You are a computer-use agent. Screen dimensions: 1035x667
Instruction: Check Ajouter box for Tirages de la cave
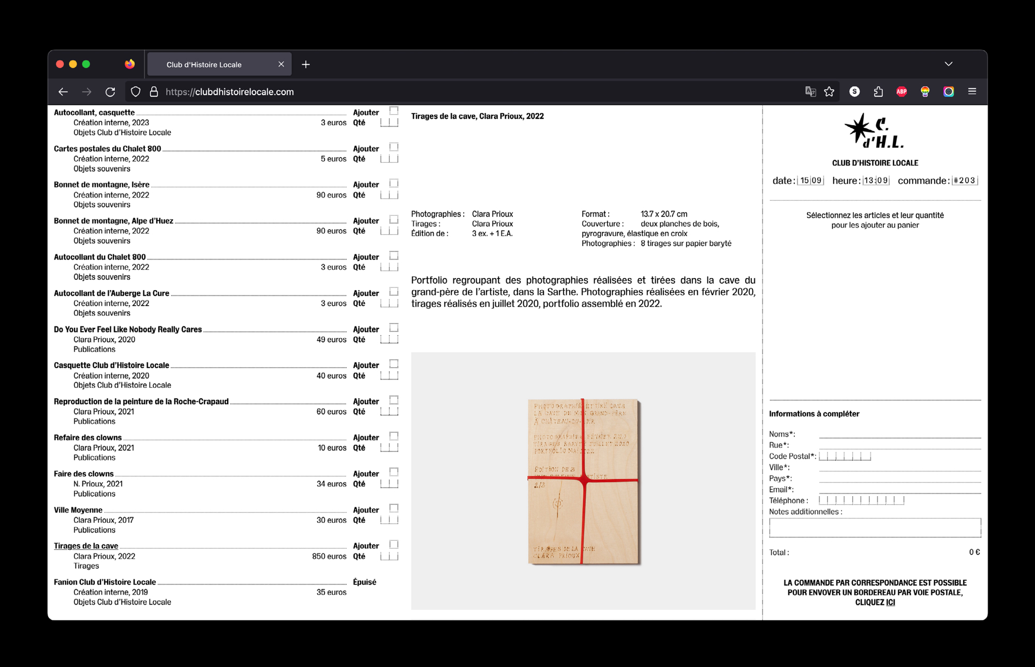(394, 544)
